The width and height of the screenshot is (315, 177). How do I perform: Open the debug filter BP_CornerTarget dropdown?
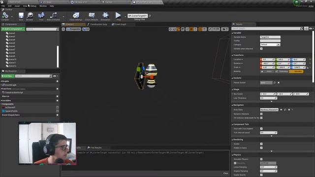coord(138,16)
